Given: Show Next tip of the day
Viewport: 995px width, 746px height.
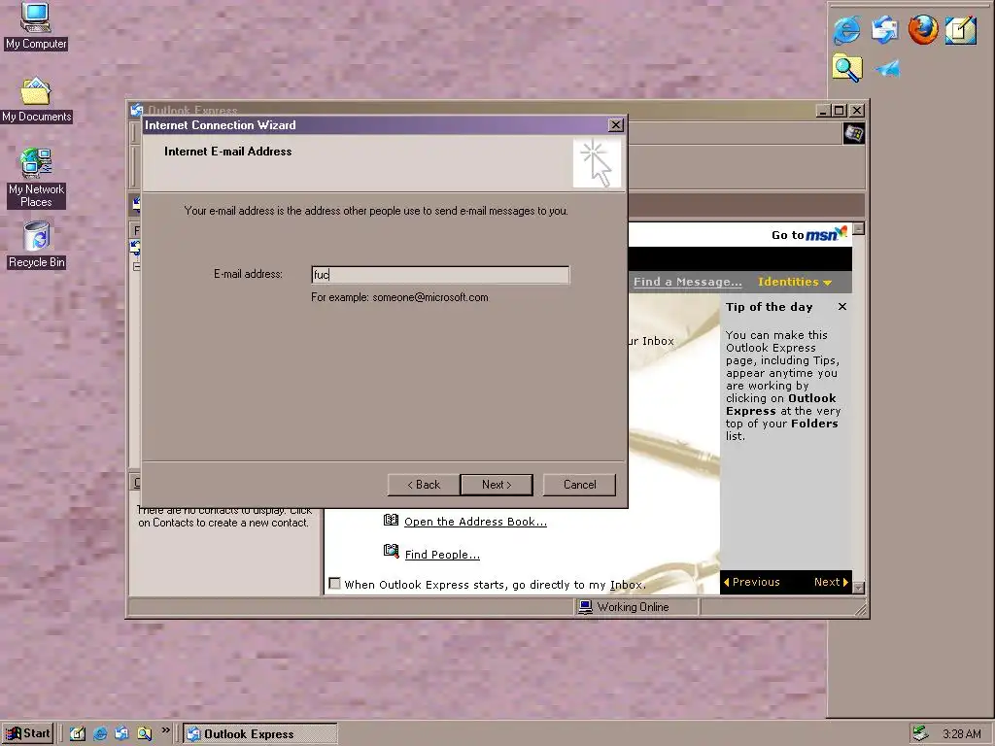Looking at the screenshot, I should [x=831, y=582].
